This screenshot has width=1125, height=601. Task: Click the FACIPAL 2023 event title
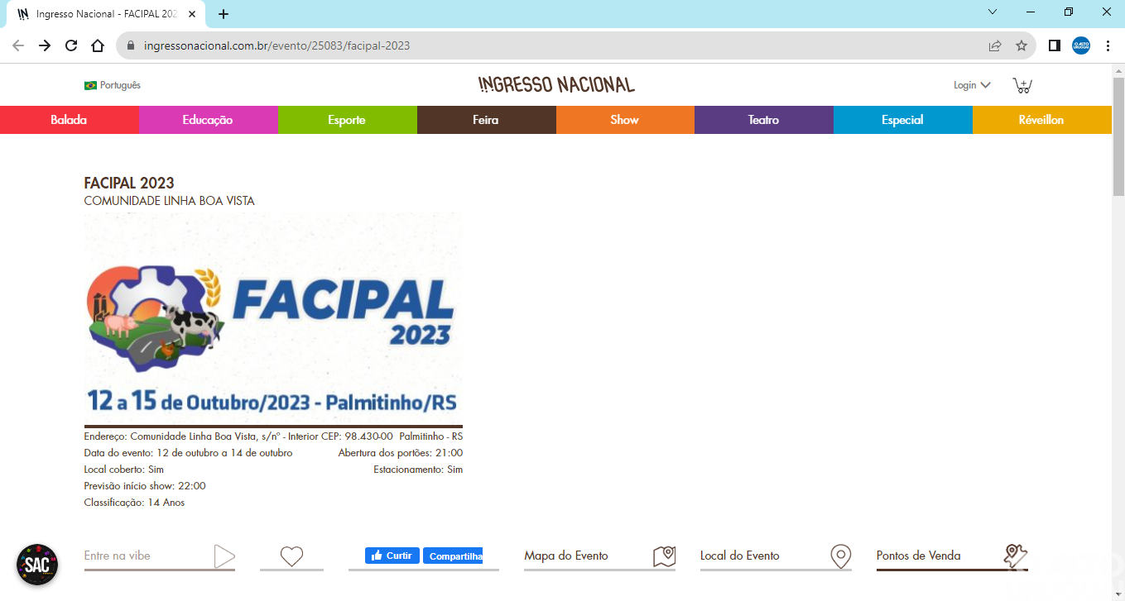click(129, 183)
